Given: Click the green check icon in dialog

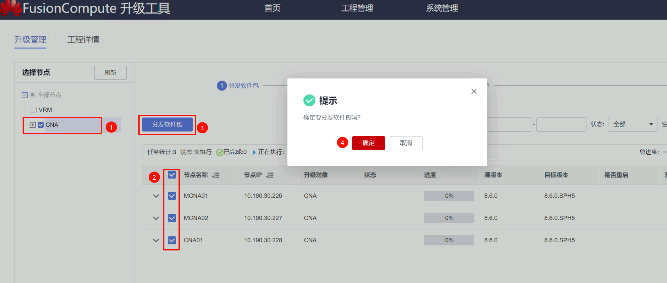Looking at the screenshot, I should 309,100.
